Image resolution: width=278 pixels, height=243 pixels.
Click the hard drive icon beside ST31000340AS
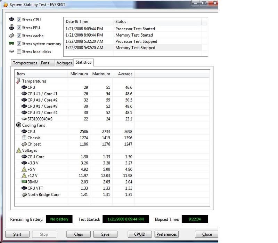click(x=24, y=119)
